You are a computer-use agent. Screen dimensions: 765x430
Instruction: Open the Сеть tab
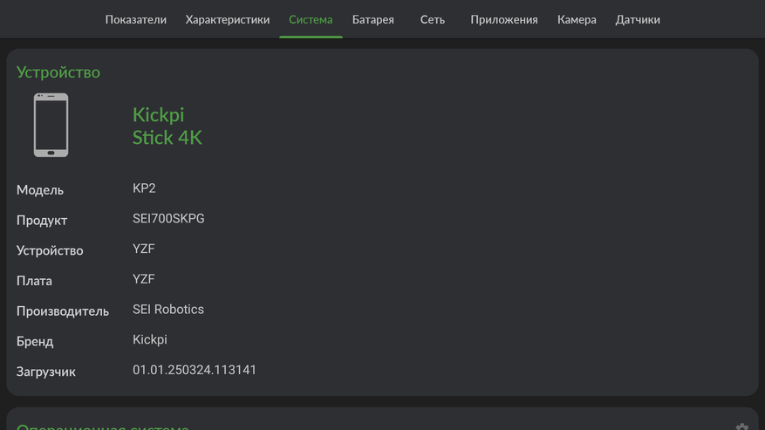[x=433, y=19]
